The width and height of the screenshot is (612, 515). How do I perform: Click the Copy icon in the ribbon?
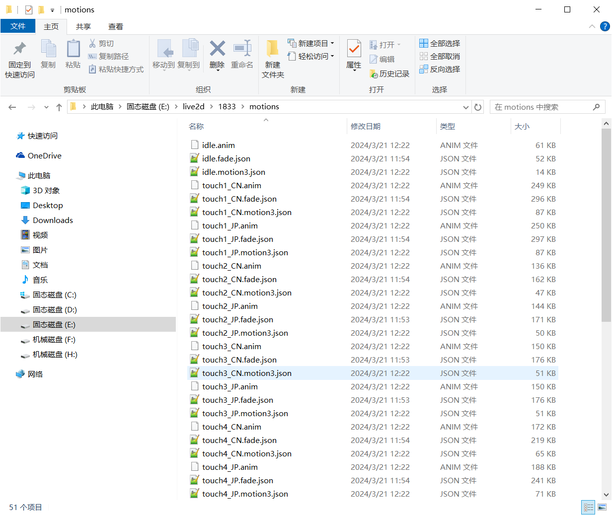[48, 49]
